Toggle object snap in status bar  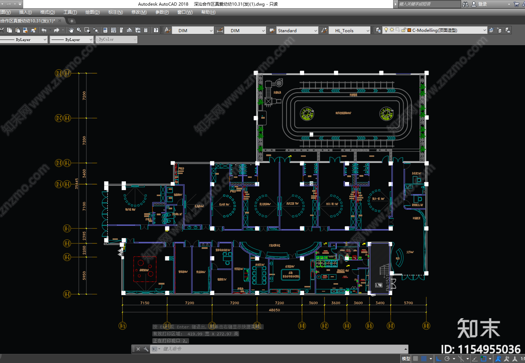click(x=484, y=359)
